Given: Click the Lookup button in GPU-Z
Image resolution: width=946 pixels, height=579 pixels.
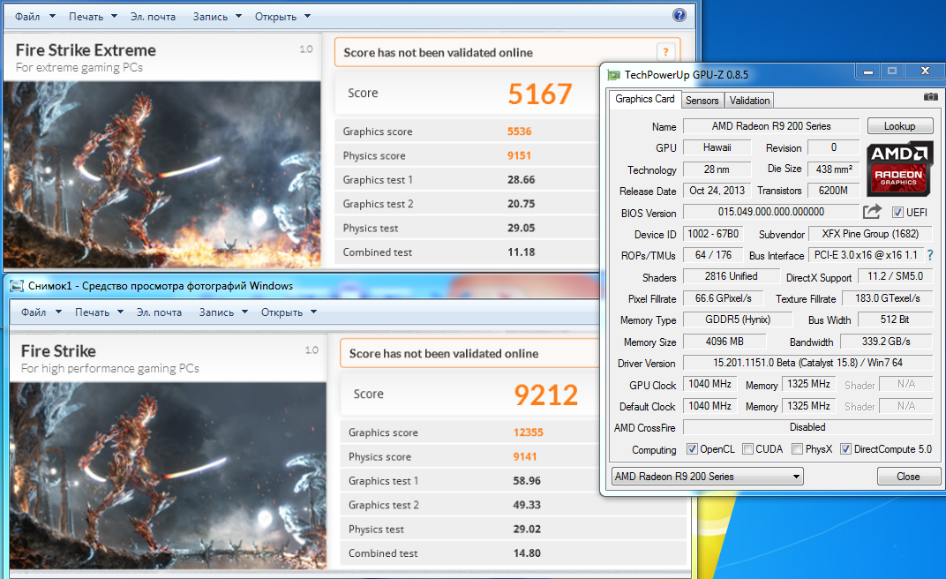Looking at the screenshot, I should (899, 126).
